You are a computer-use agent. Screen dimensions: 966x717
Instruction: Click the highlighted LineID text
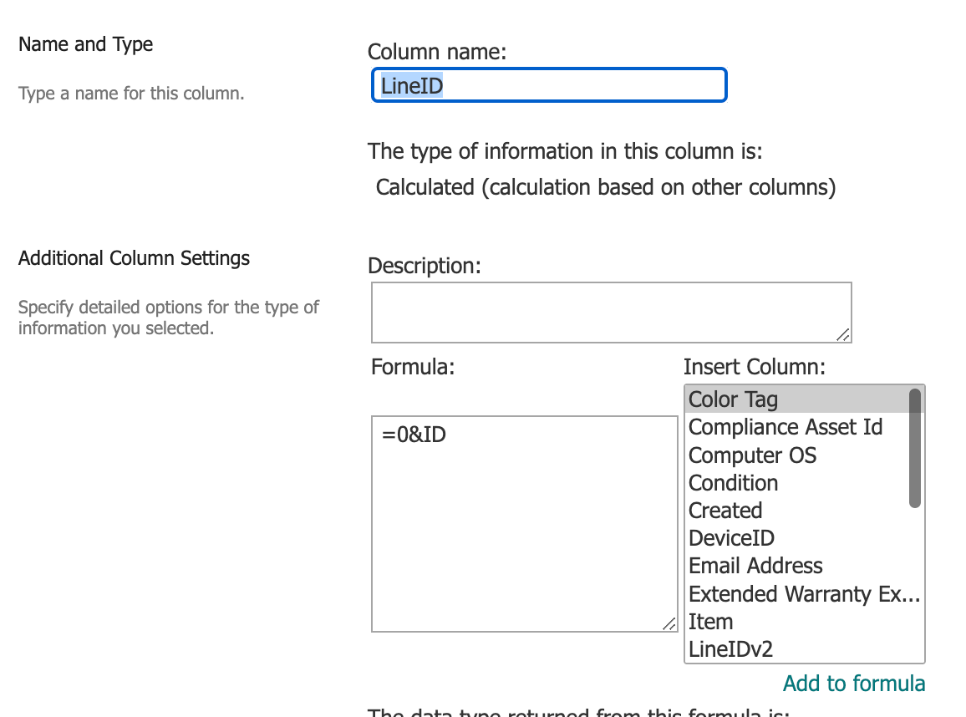tap(411, 85)
